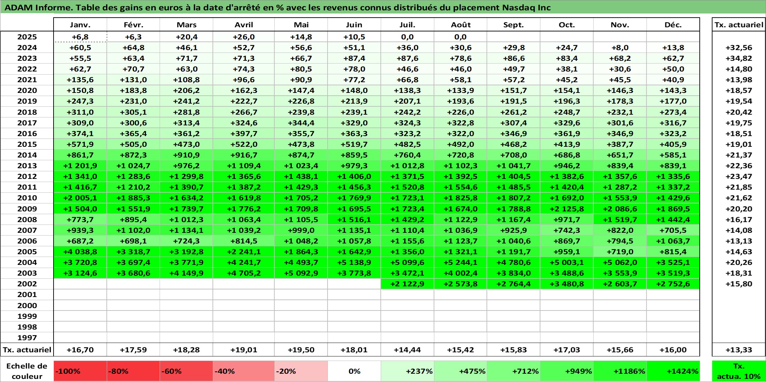Click the Tx. actua. 10% green box

tap(739, 371)
